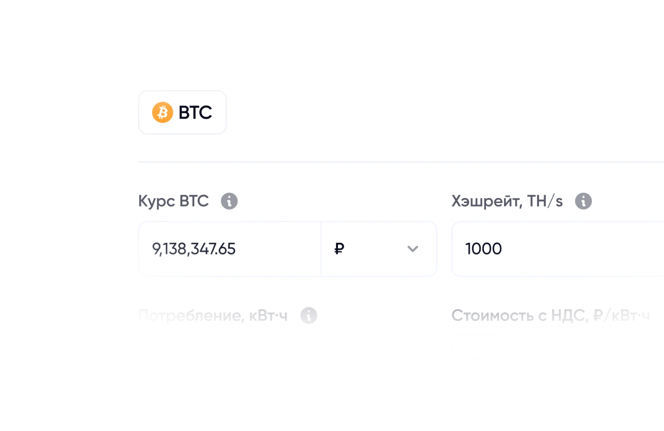The height and width of the screenshot is (431, 664).
Task: Focus the electricity cost input below Стоимость
Action: coord(553,343)
